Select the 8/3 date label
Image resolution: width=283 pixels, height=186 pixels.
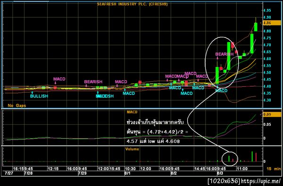pyautogui.click(x=220, y=173)
